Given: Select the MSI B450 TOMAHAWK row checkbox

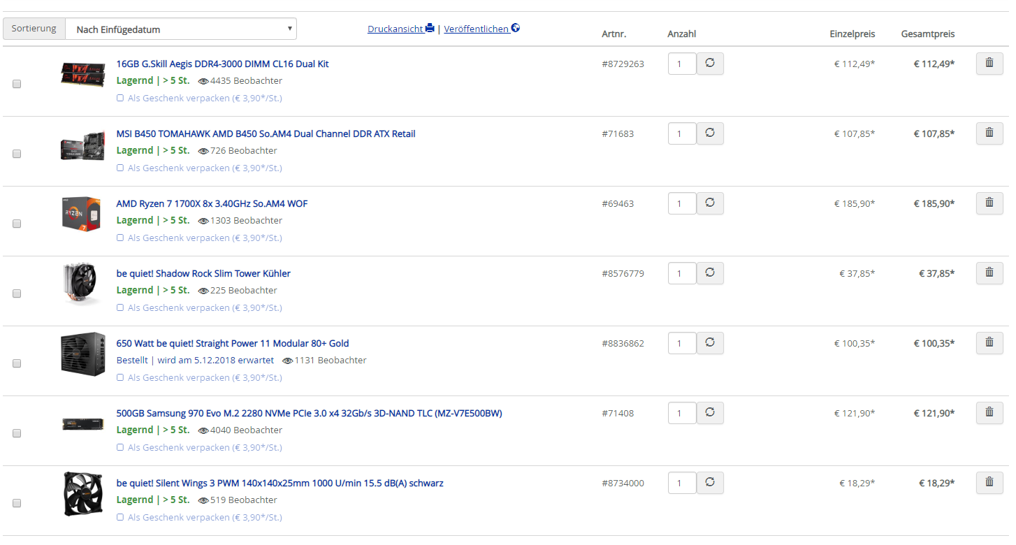Looking at the screenshot, I should click(x=17, y=154).
